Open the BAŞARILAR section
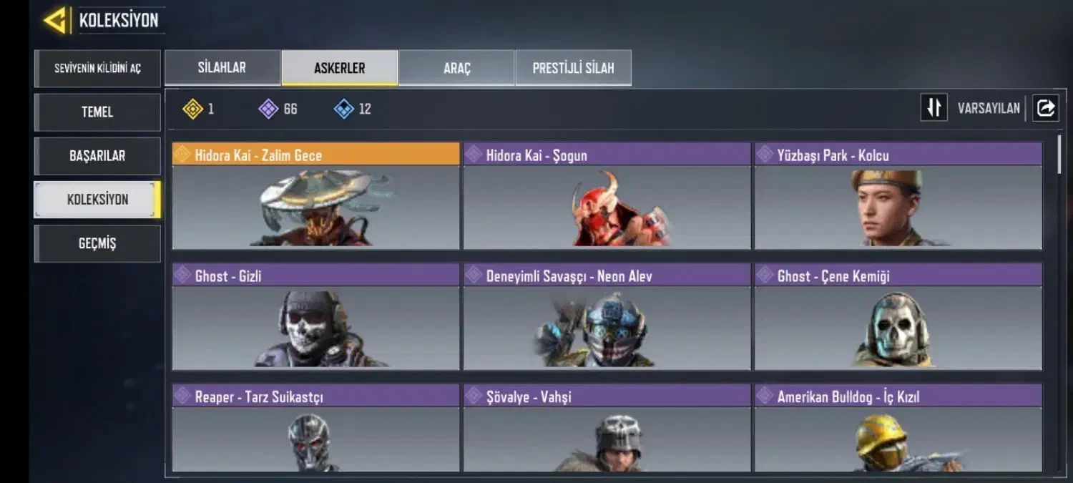This screenshot has width=1073, height=483. (97, 156)
